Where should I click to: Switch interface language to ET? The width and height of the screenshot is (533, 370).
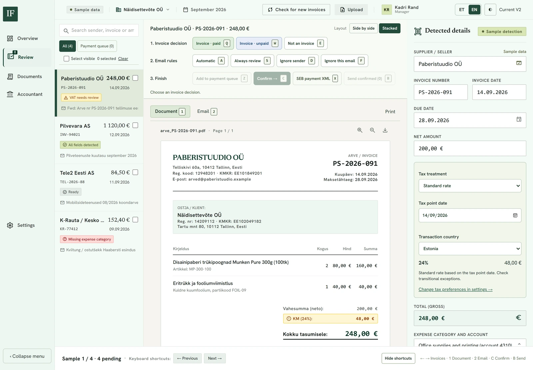click(x=462, y=10)
